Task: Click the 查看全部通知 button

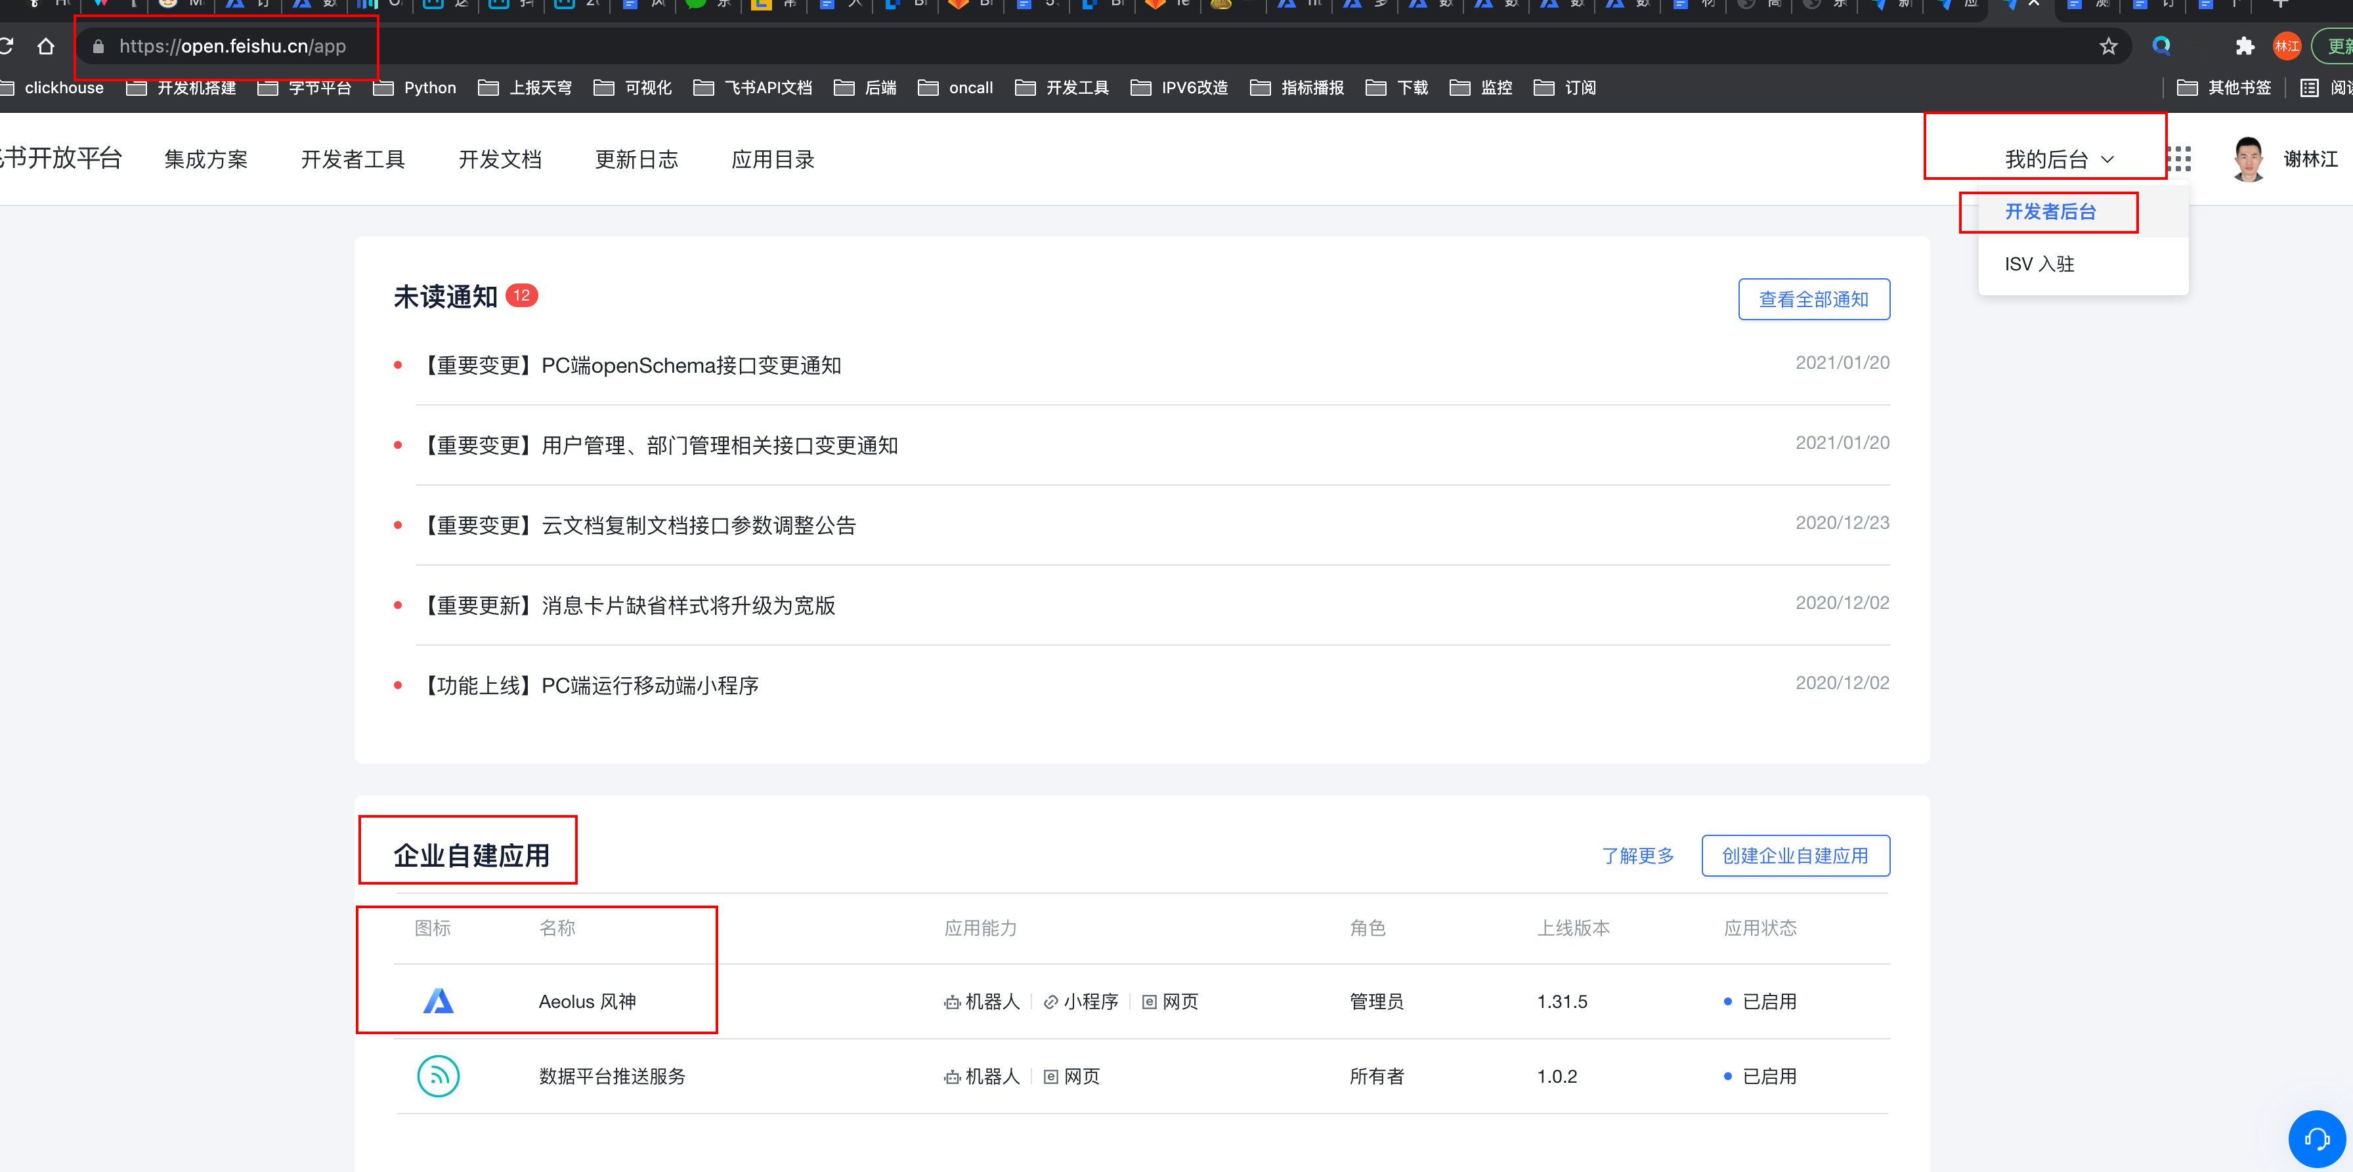Action: (1814, 299)
